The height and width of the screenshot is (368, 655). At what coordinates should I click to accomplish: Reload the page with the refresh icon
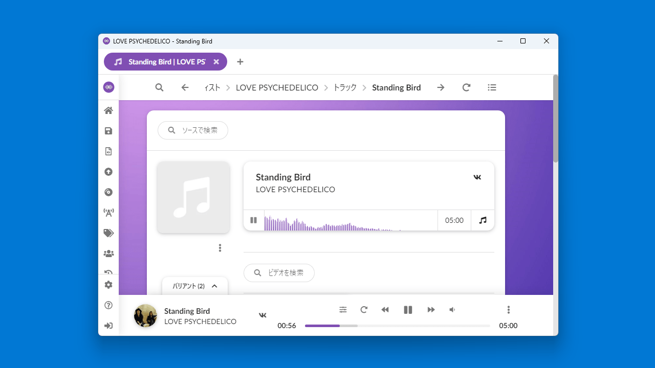pos(466,87)
